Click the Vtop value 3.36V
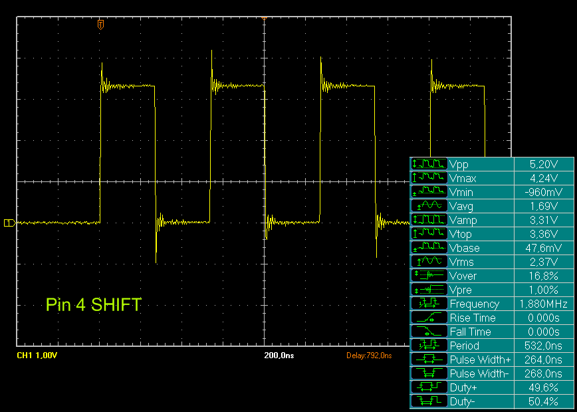The image size is (577, 412). pos(543,234)
